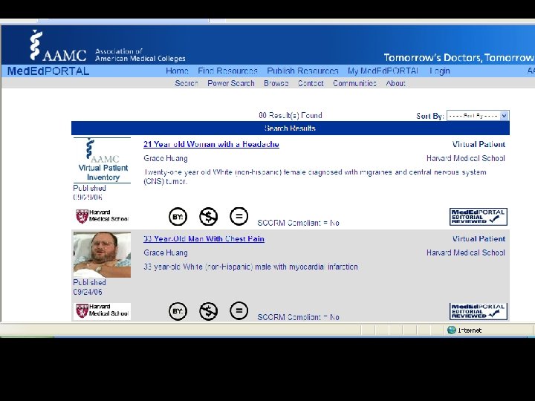The image size is (535, 401).
Task: Select the Search submenu link
Action: pyautogui.click(x=187, y=83)
